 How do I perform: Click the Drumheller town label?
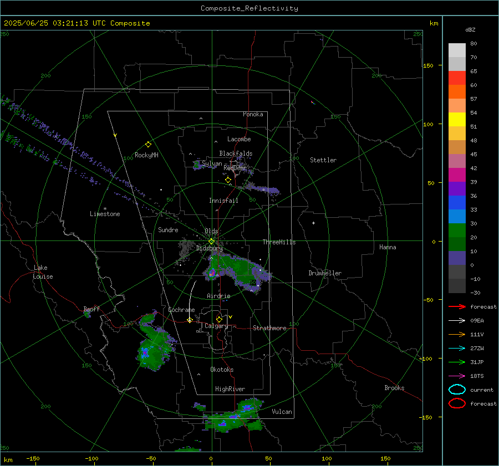[x=325, y=273]
